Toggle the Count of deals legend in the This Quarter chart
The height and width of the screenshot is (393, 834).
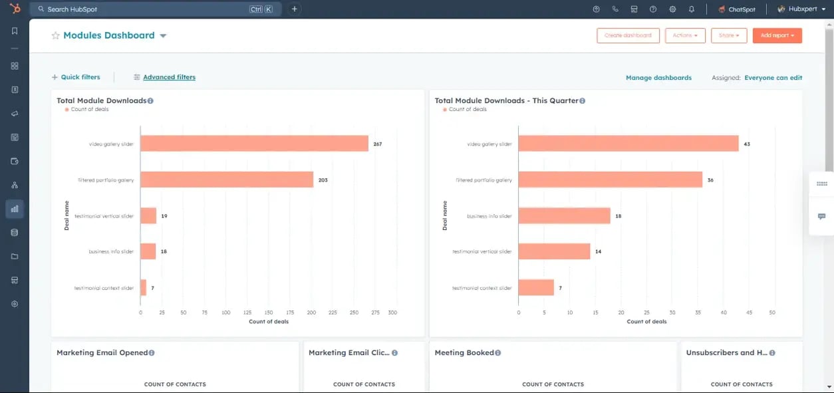pos(464,110)
